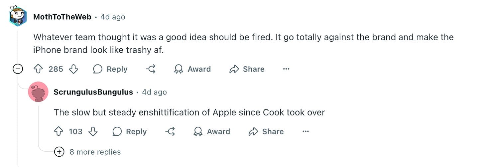
Task: Open more options on MothToTheWeb's comment
Action: tap(286, 69)
